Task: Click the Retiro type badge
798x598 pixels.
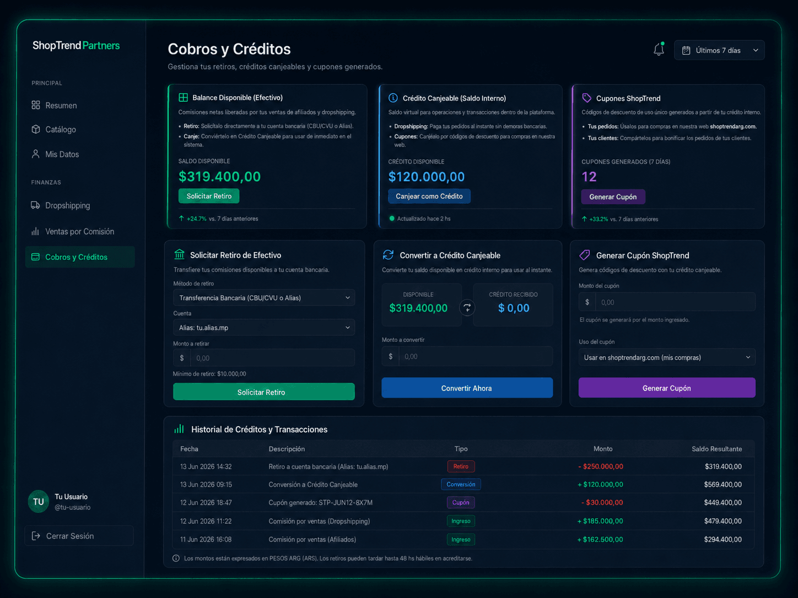Action: (461, 466)
